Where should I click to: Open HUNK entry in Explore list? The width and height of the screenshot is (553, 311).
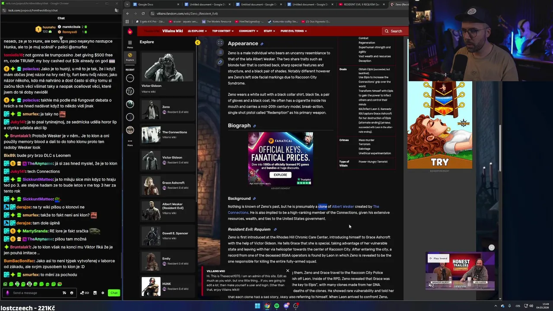(168, 286)
